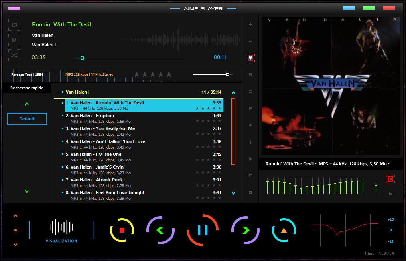The height and width of the screenshot is (261, 406).
Task: Click the 03:35 track duration display
Action: [x=39, y=57]
